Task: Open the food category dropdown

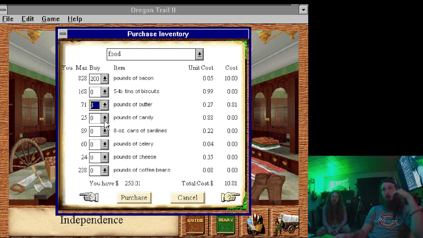Action: pyautogui.click(x=199, y=54)
